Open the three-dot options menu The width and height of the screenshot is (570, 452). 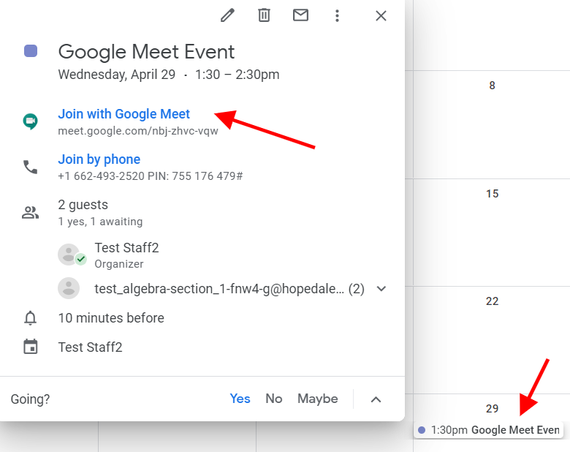pos(337,15)
